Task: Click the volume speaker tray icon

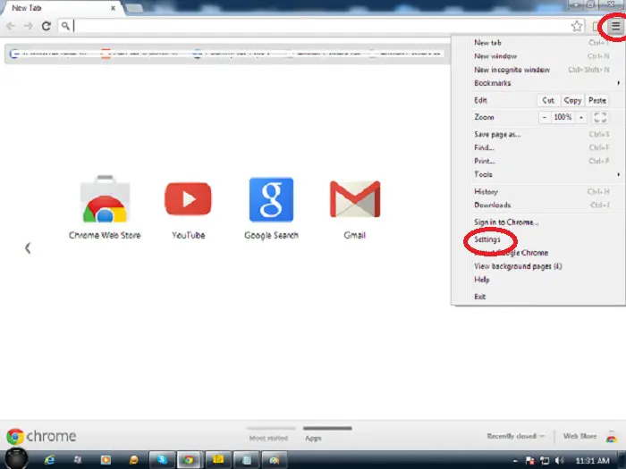Action: pyautogui.click(x=559, y=461)
